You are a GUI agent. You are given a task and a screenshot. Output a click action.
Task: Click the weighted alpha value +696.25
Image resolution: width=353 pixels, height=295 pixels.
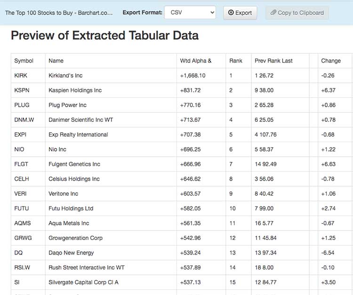click(x=190, y=150)
